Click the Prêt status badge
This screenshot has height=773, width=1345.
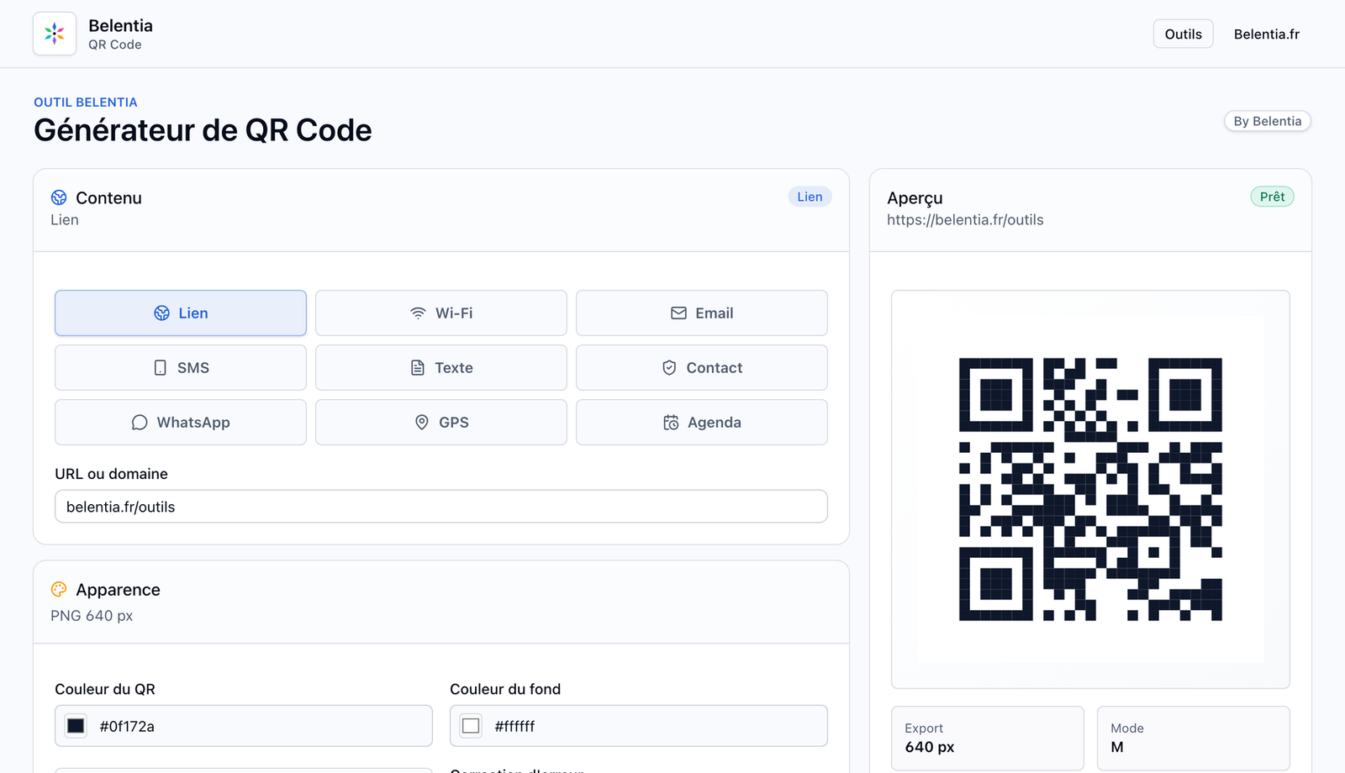click(1272, 197)
